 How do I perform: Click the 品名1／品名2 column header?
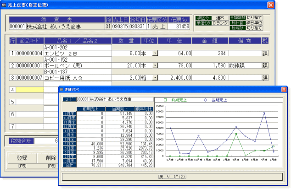[x=78, y=41]
